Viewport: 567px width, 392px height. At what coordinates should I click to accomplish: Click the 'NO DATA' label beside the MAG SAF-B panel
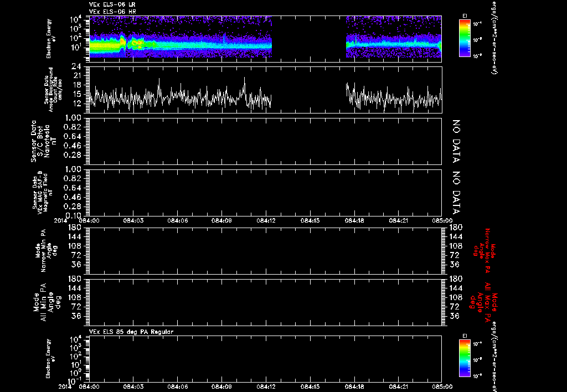456,193
